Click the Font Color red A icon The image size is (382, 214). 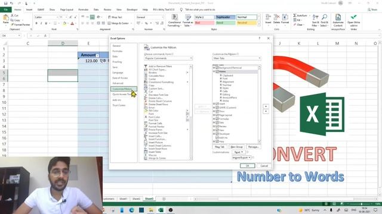click(x=72, y=24)
